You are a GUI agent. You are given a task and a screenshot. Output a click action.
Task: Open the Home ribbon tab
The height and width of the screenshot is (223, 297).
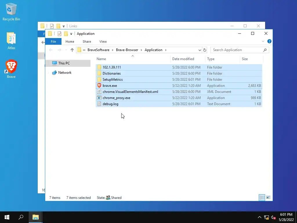coord(70,42)
